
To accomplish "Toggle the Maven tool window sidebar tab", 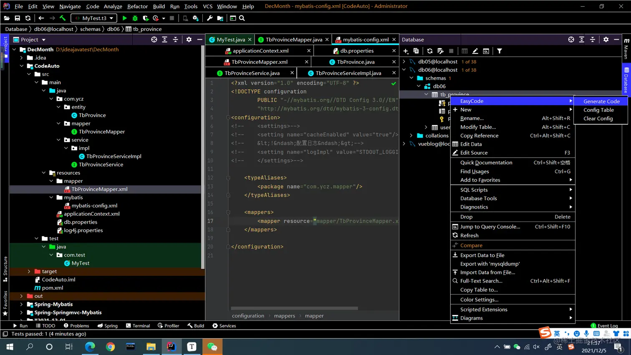I will tap(626, 49).
